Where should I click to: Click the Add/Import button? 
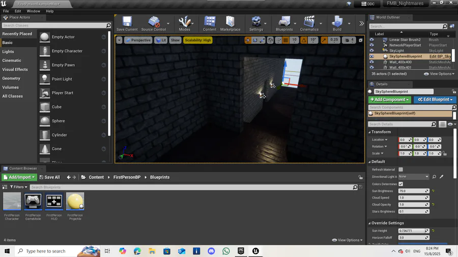[x=19, y=177]
